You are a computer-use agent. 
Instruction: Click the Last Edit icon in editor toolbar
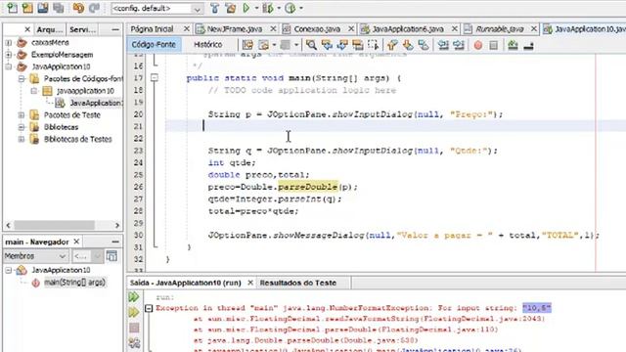247,45
